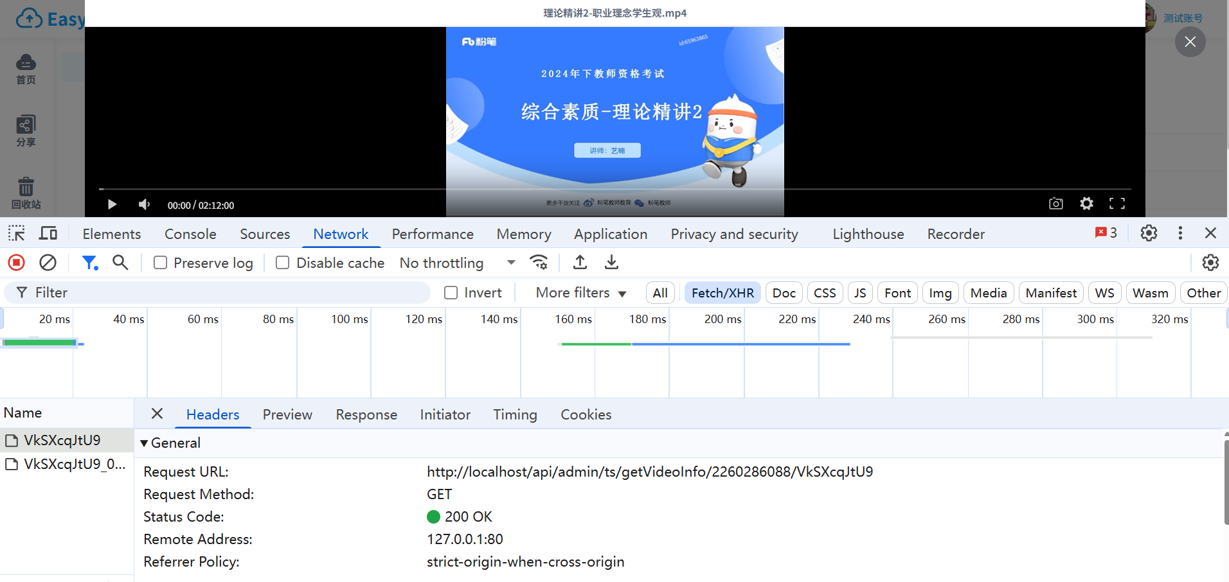1229x582 pixels.
Task: Toggle the Other filter
Action: tap(1204, 293)
